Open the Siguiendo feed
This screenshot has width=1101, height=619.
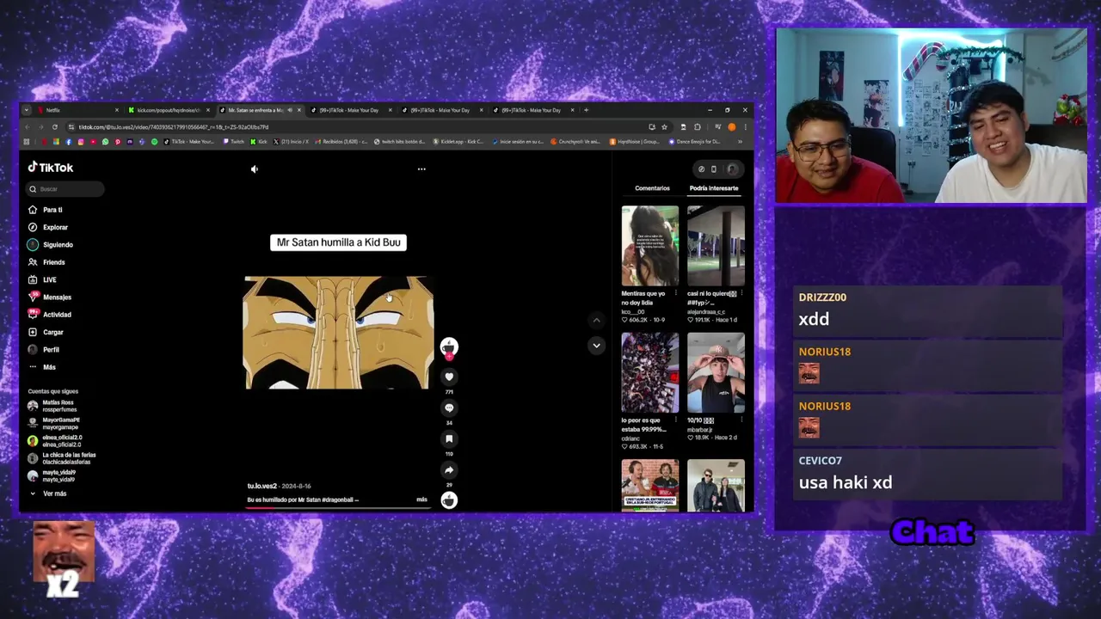pos(51,245)
